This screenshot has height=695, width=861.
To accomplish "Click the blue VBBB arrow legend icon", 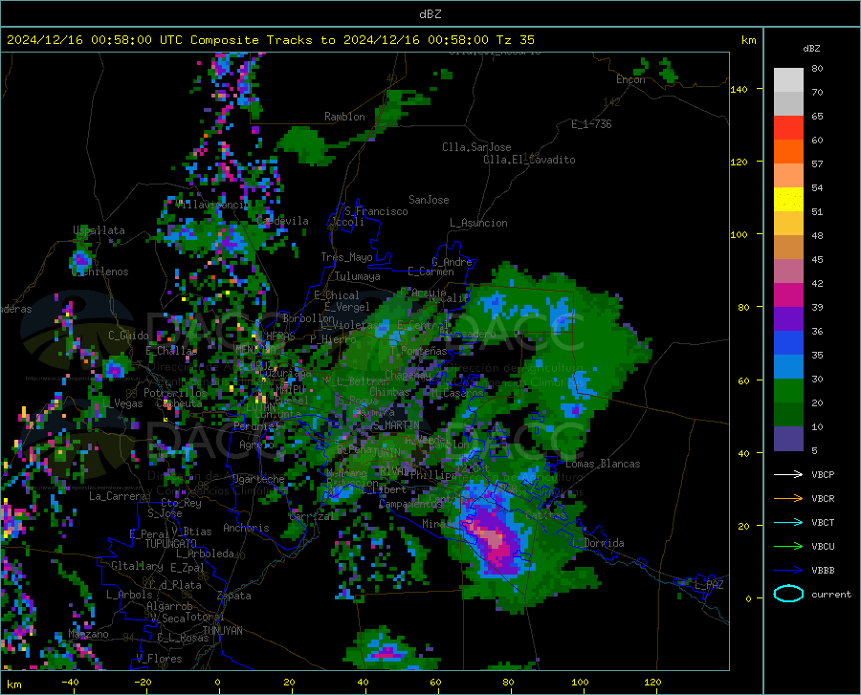I will click(788, 570).
